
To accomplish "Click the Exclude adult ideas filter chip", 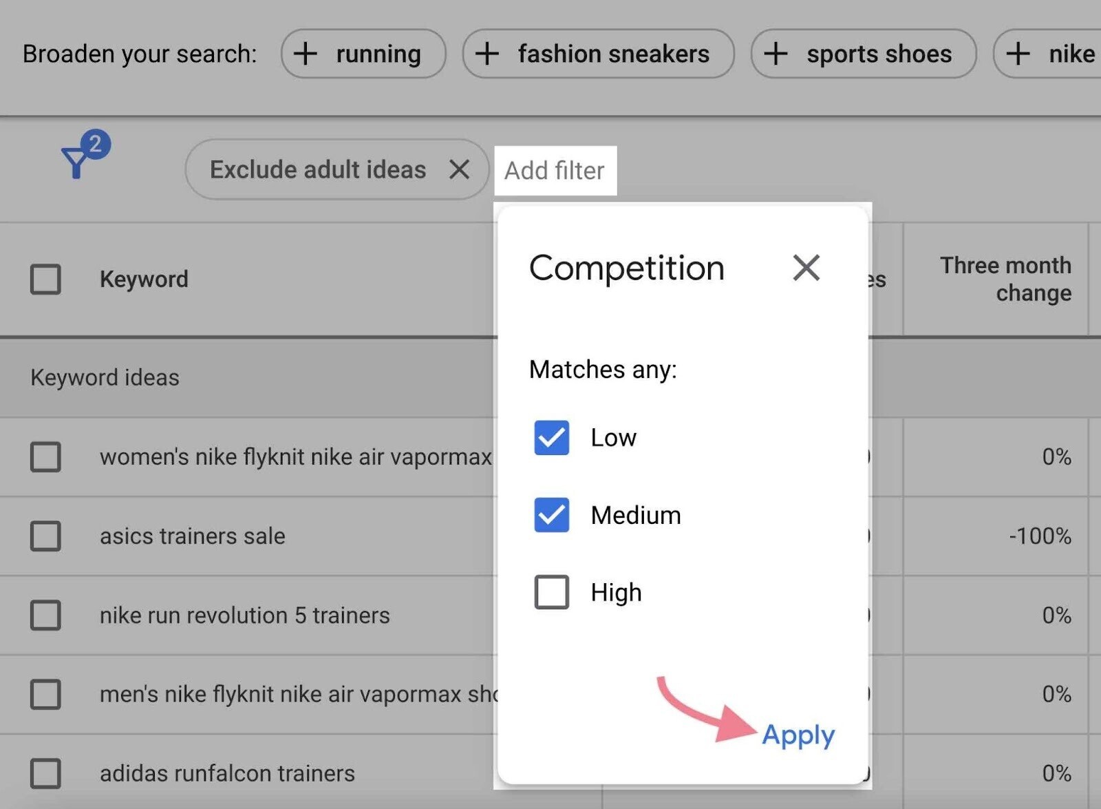I will [318, 169].
